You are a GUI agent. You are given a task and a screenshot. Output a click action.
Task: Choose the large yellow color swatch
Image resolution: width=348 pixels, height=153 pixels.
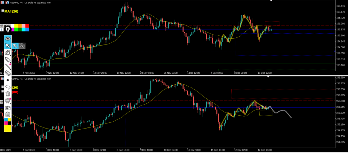click(7, 128)
